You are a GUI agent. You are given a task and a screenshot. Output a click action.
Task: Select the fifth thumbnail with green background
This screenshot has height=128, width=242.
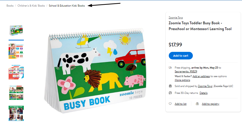16,113
